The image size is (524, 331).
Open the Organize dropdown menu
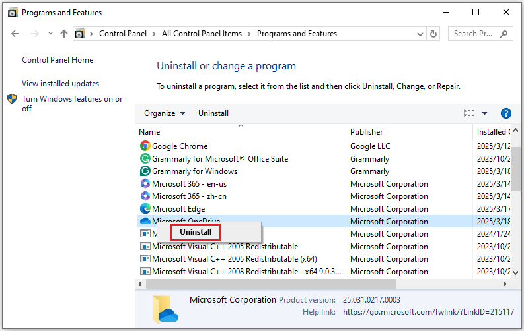coord(164,113)
